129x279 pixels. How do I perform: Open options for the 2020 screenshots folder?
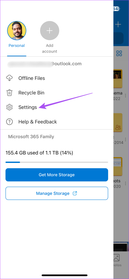126,183
